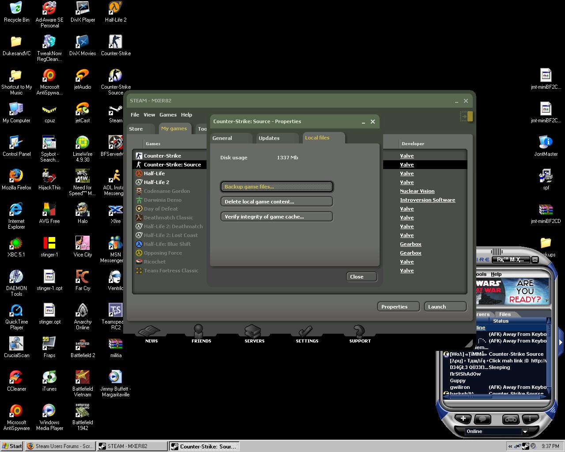Viewport: 565px width, 452px height.
Task: Open the Introversion Software developer link
Action: pyautogui.click(x=427, y=200)
